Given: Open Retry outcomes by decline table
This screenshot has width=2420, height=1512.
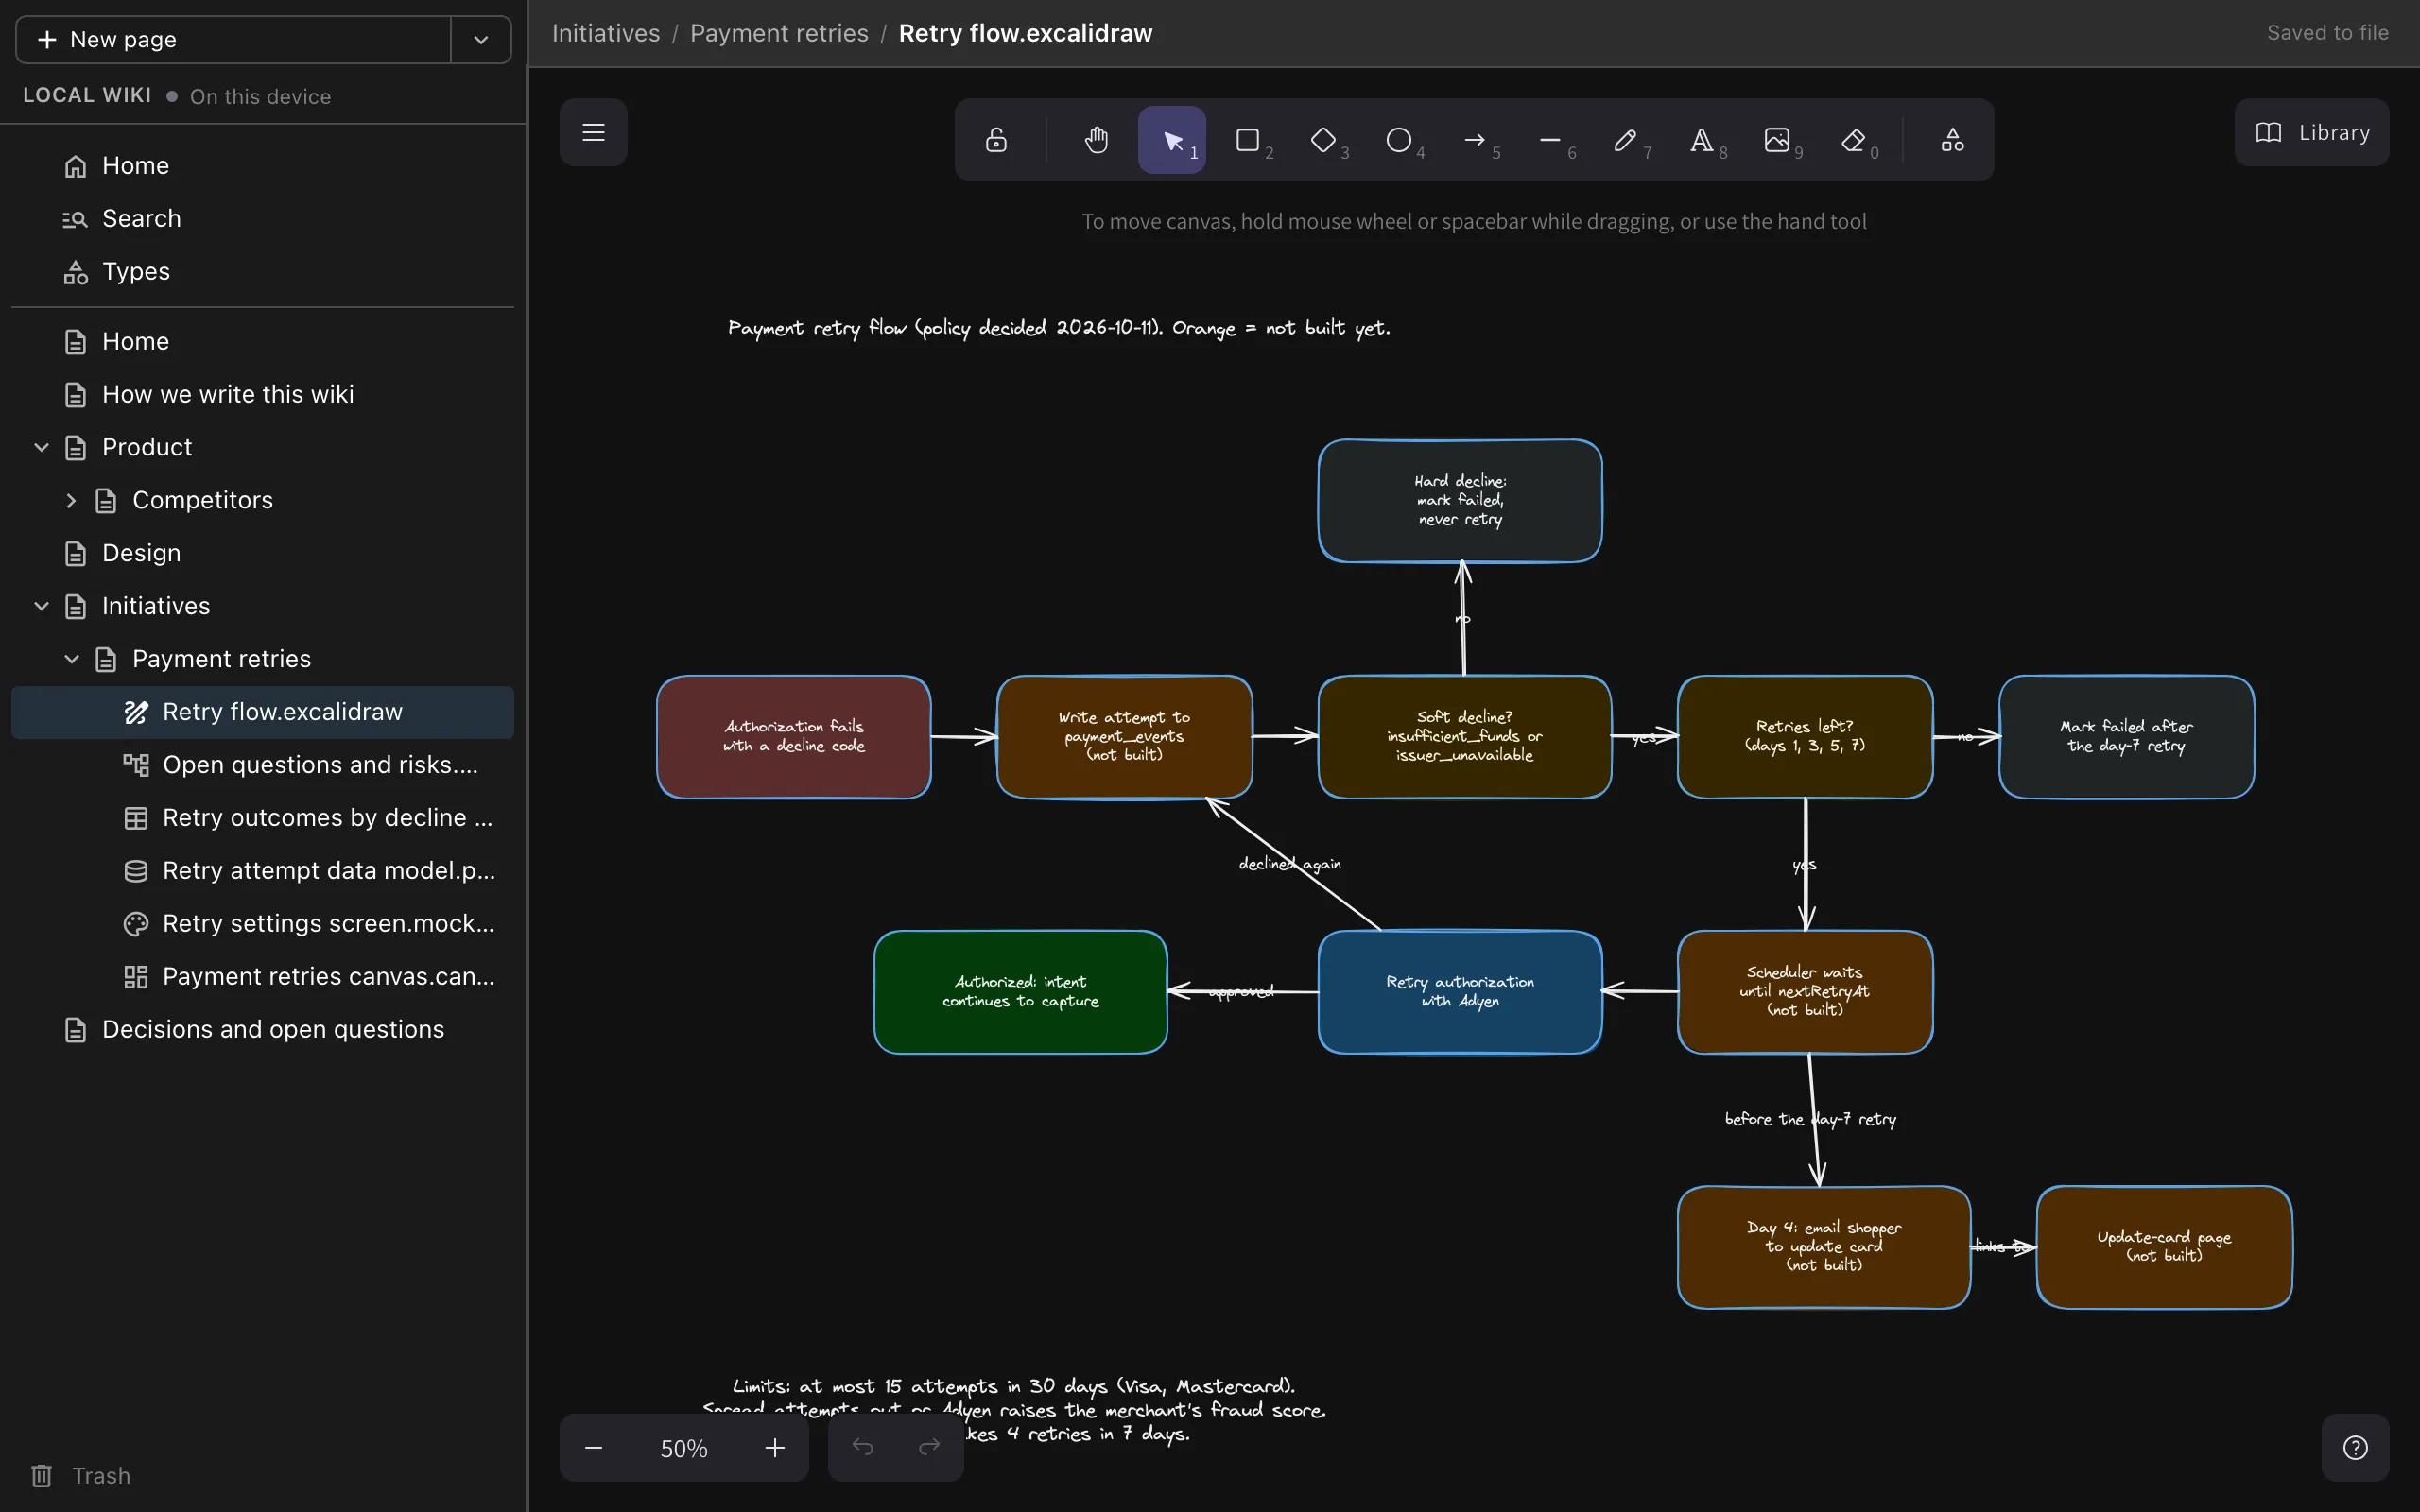Looking at the screenshot, I should click(x=263, y=818).
